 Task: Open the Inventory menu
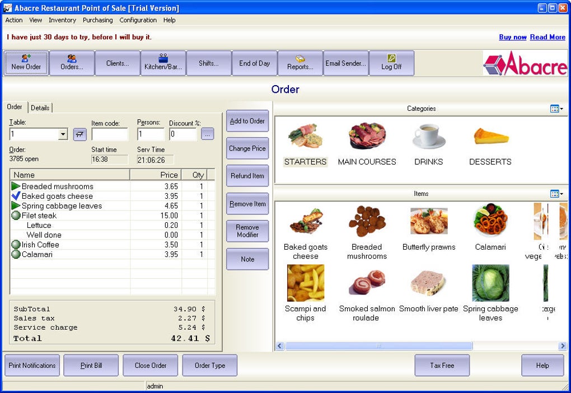tap(62, 20)
